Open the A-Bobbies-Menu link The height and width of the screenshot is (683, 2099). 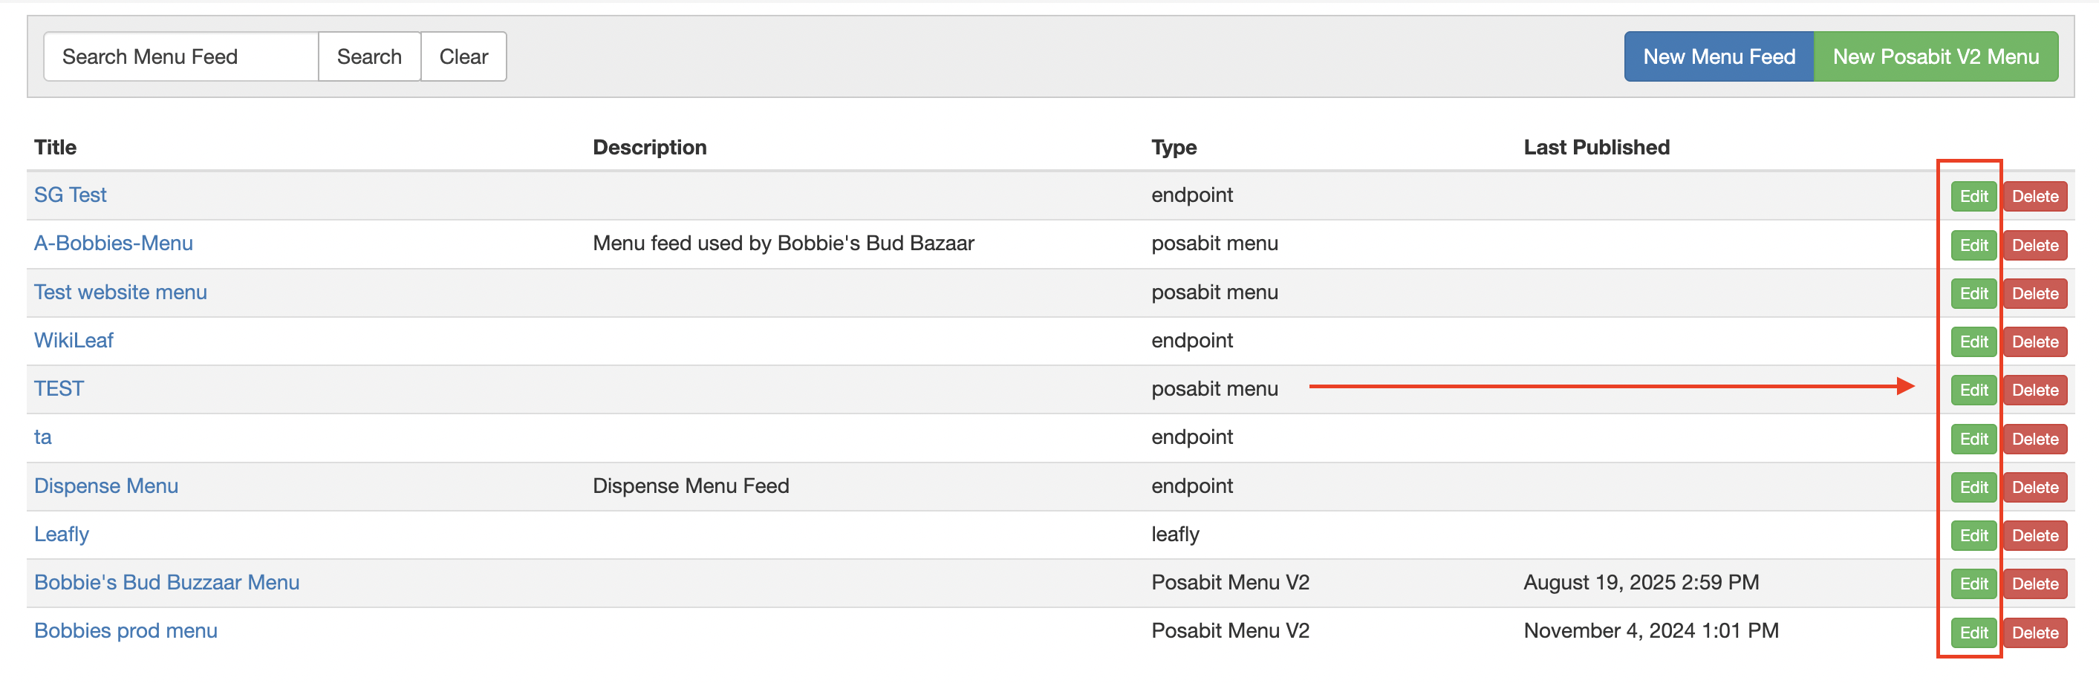pyautogui.click(x=113, y=244)
